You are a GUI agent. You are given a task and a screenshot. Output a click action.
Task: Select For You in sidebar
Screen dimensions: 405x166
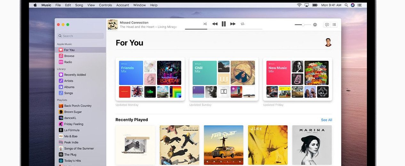click(x=80, y=50)
